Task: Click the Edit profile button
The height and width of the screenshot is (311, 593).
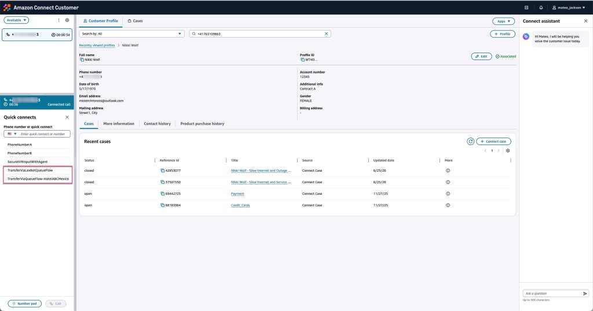Action: pos(481,56)
